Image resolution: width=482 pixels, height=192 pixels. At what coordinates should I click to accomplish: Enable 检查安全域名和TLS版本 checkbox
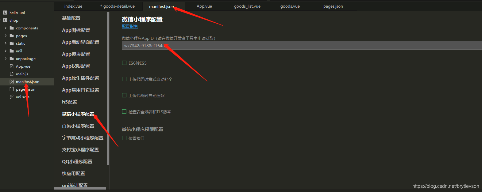coord(124,111)
